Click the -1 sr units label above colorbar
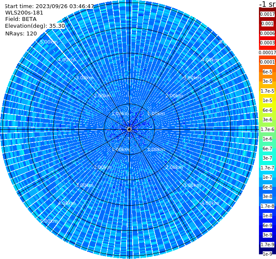The image size is (276, 259). point(267,4)
